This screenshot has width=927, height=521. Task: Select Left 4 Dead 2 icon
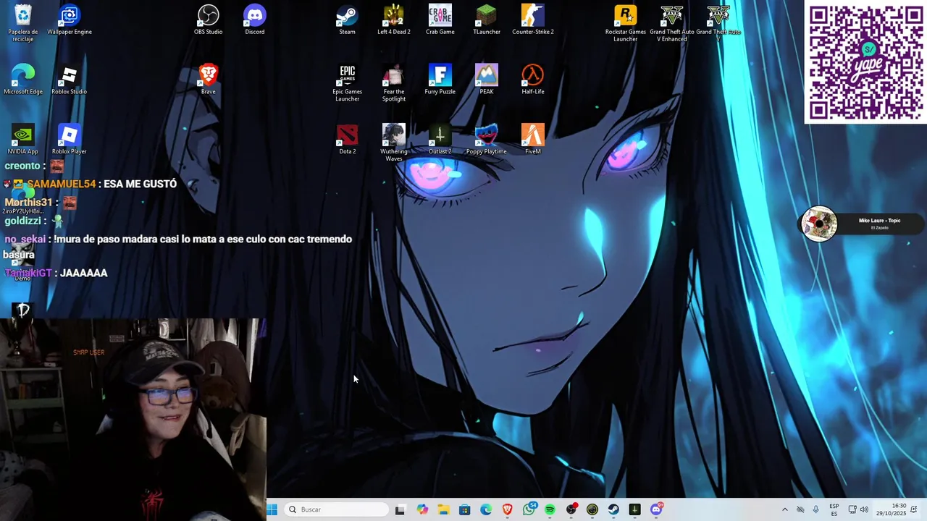[394, 20]
